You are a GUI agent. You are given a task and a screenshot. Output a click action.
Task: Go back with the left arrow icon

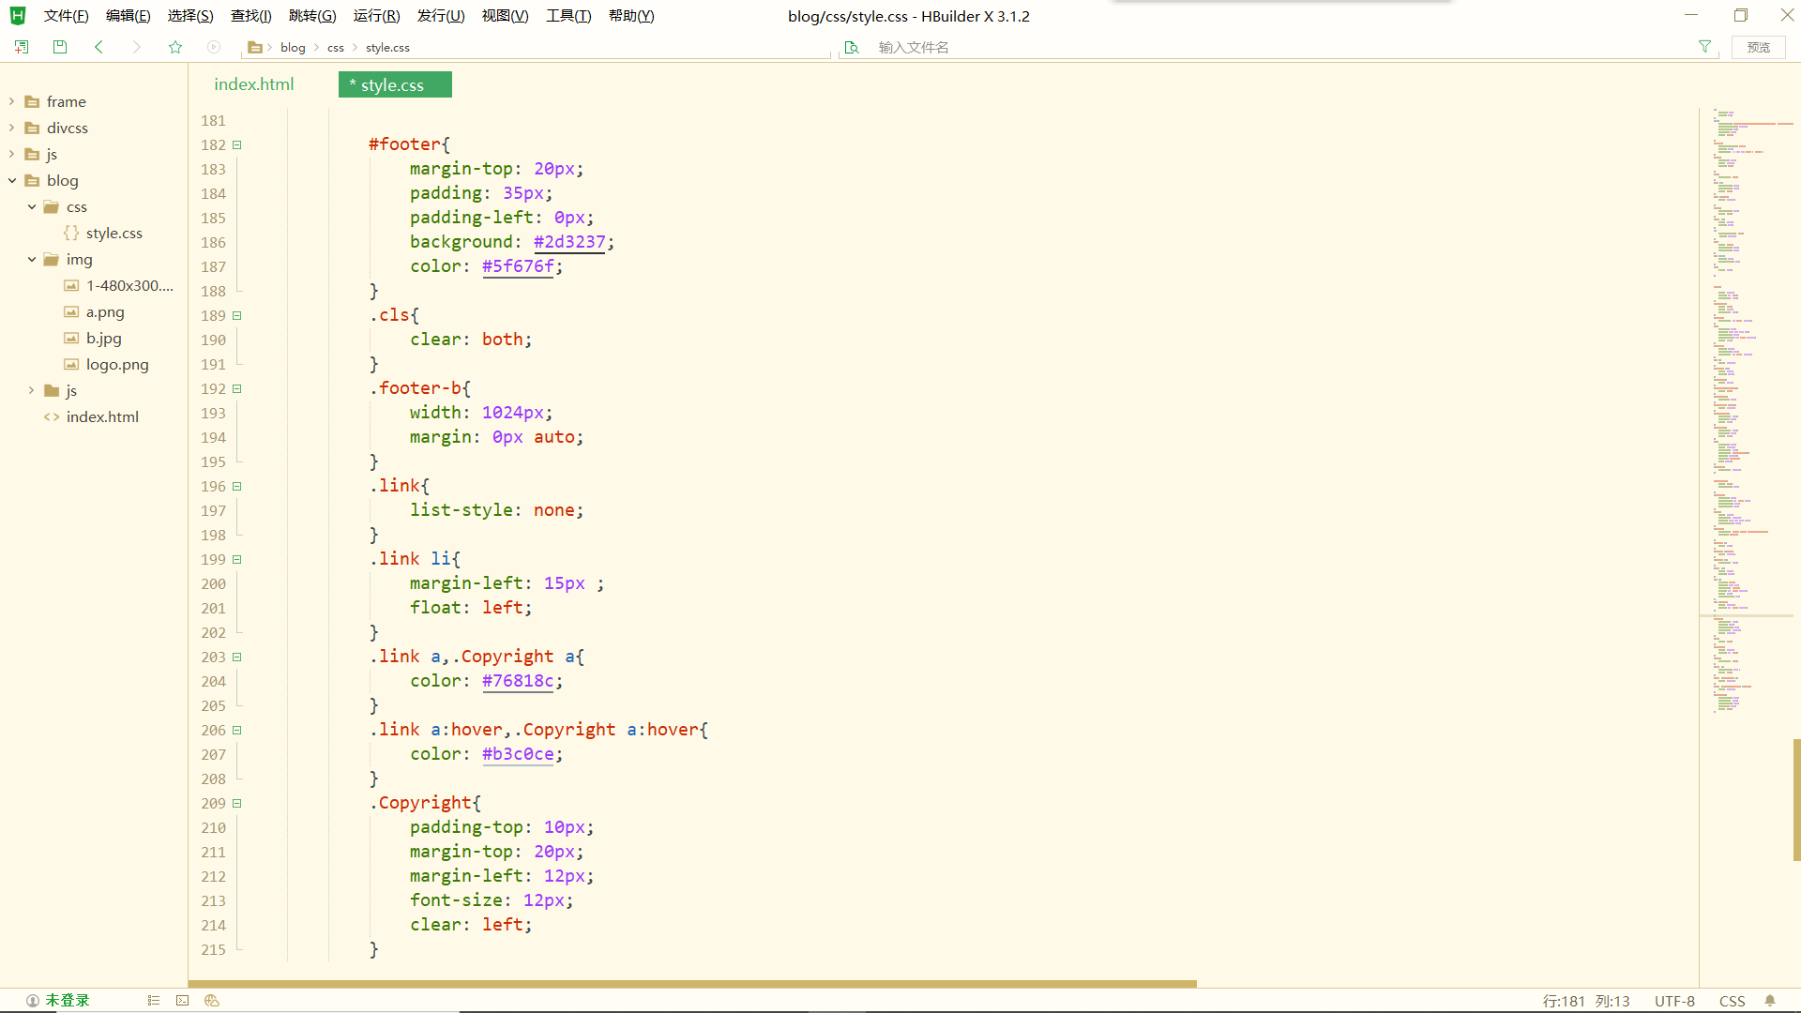point(98,47)
